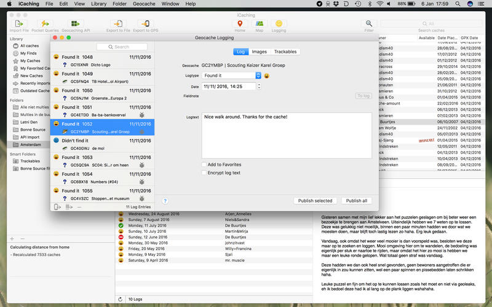Click the GPX Date column header
Image resolution: width=492 pixels, height=307 pixels.
coord(469,38)
